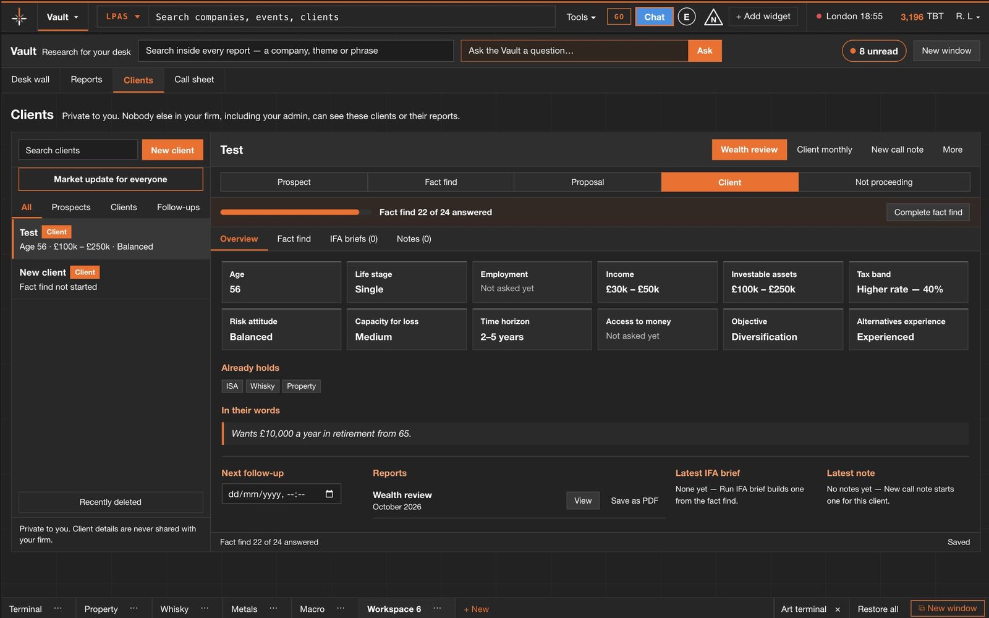Set client stage to Prospect
This screenshot has height=618, width=989.
click(294, 182)
